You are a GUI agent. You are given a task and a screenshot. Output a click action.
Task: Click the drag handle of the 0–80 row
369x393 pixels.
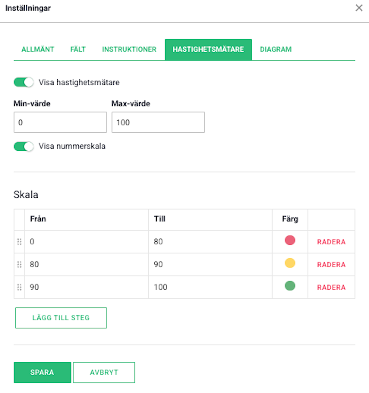pyautogui.click(x=19, y=241)
